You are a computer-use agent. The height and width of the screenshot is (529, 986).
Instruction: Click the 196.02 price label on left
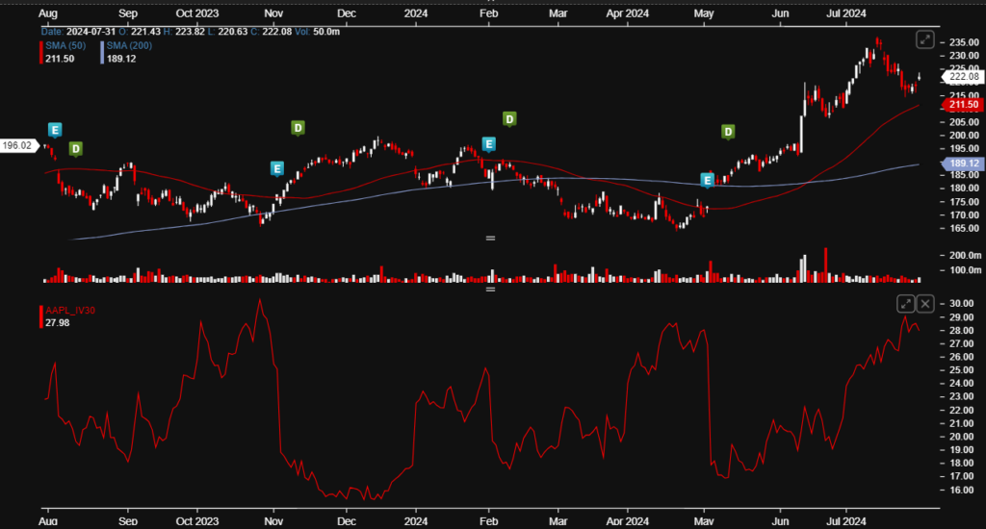pyautogui.click(x=19, y=146)
